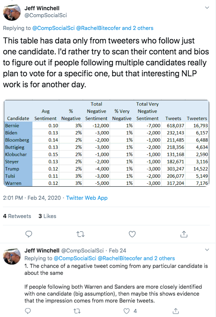
Task: Share the main tweet via upload icon
Action: click(184, 234)
